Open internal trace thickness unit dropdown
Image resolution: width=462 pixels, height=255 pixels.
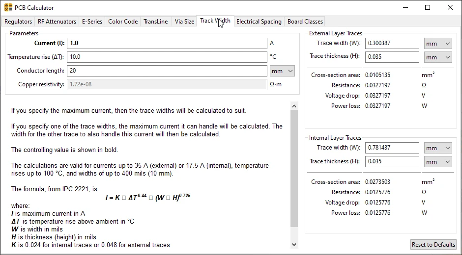tap(437, 161)
